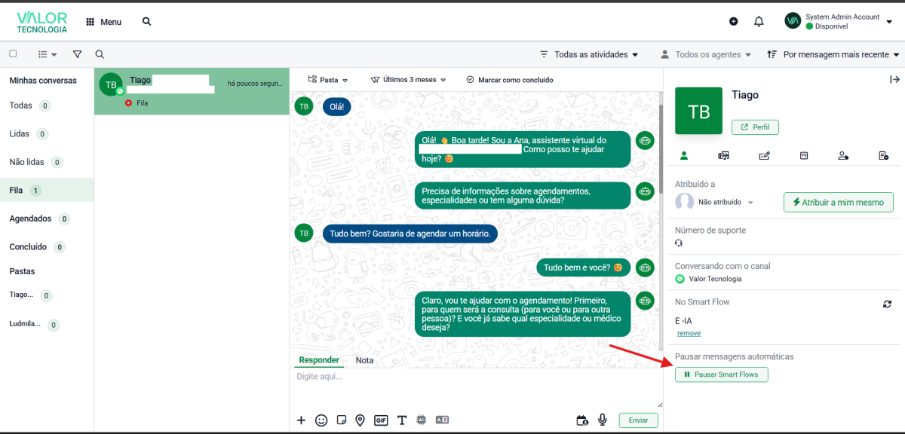
Task: Tick the select-all conversations checkbox
Action: point(13,54)
